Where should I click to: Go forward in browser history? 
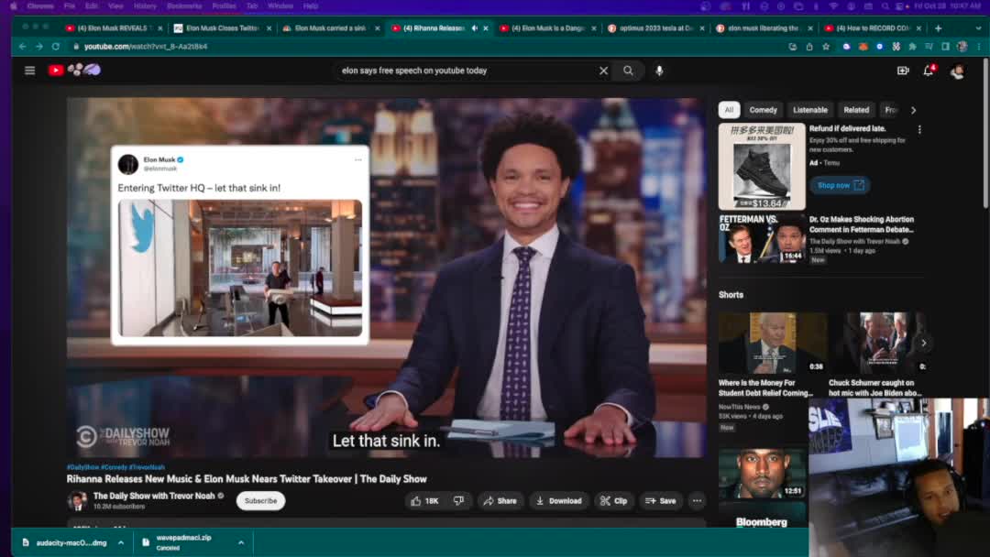click(x=39, y=47)
